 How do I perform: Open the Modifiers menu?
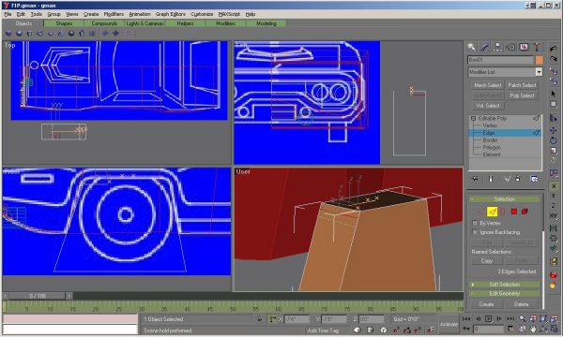coord(114,14)
